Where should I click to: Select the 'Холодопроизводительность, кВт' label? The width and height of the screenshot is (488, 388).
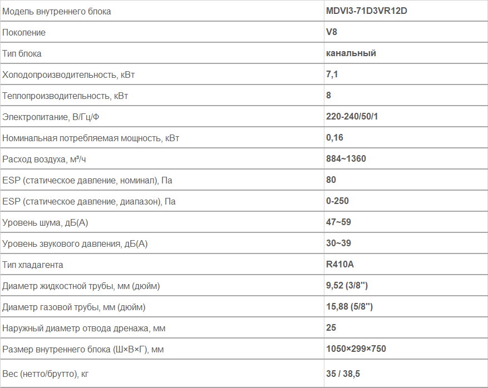tap(68, 75)
